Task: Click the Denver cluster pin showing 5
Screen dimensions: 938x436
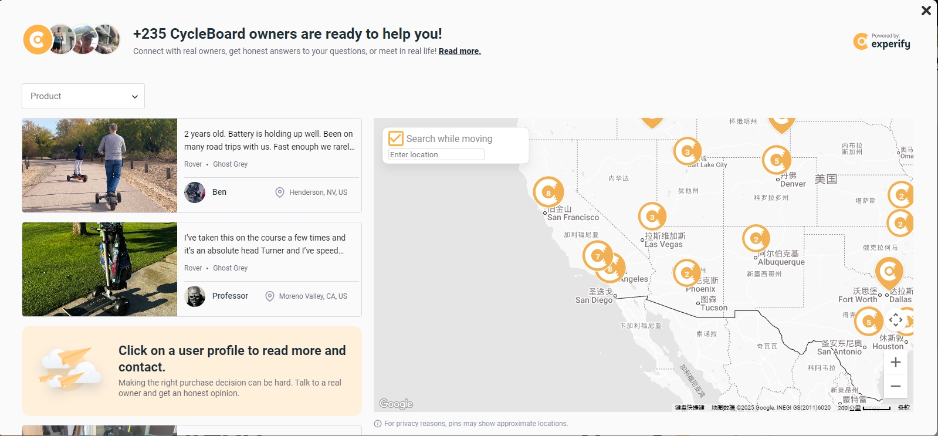Action: click(x=776, y=160)
